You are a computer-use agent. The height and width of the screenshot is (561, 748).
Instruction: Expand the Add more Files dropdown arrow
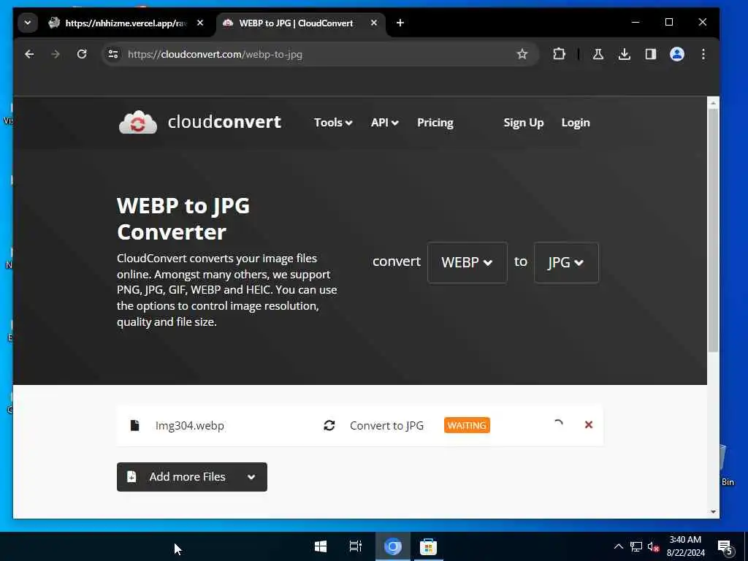point(251,477)
